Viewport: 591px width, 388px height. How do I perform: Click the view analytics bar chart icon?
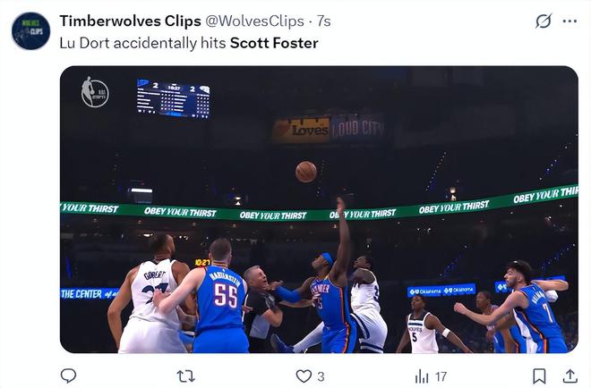point(422,375)
